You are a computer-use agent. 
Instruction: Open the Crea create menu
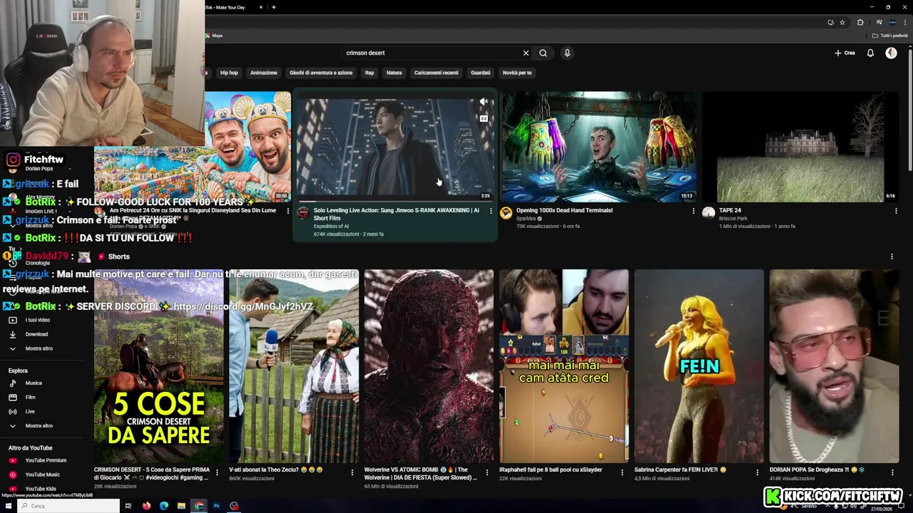tap(845, 53)
